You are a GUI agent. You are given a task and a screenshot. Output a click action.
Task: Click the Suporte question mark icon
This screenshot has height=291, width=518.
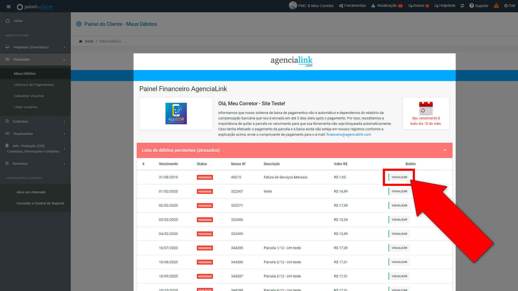tap(471, 6)
